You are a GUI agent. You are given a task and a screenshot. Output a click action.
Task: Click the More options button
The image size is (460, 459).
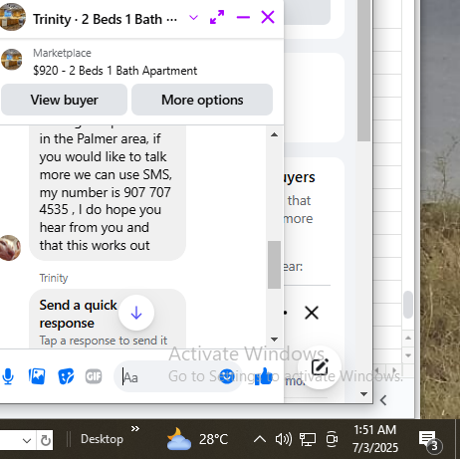coord(202,100)
